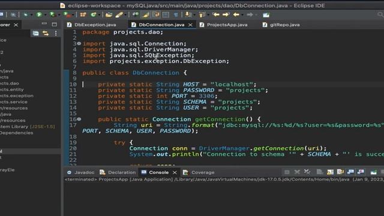Screen dimensions: 384x216
Task: Run the program with green Run button
Action: pos(39,14)
